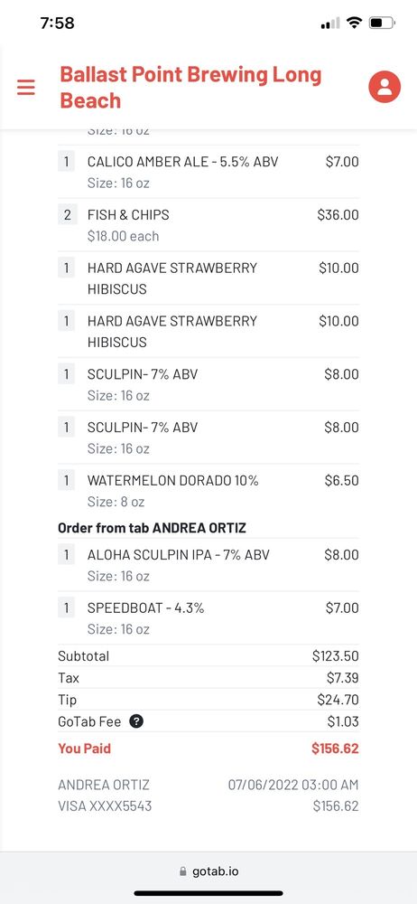Select the Calico Amber Ale item
Image resolution: width=417 pixels, height=904 pixels.
point(208,172)
